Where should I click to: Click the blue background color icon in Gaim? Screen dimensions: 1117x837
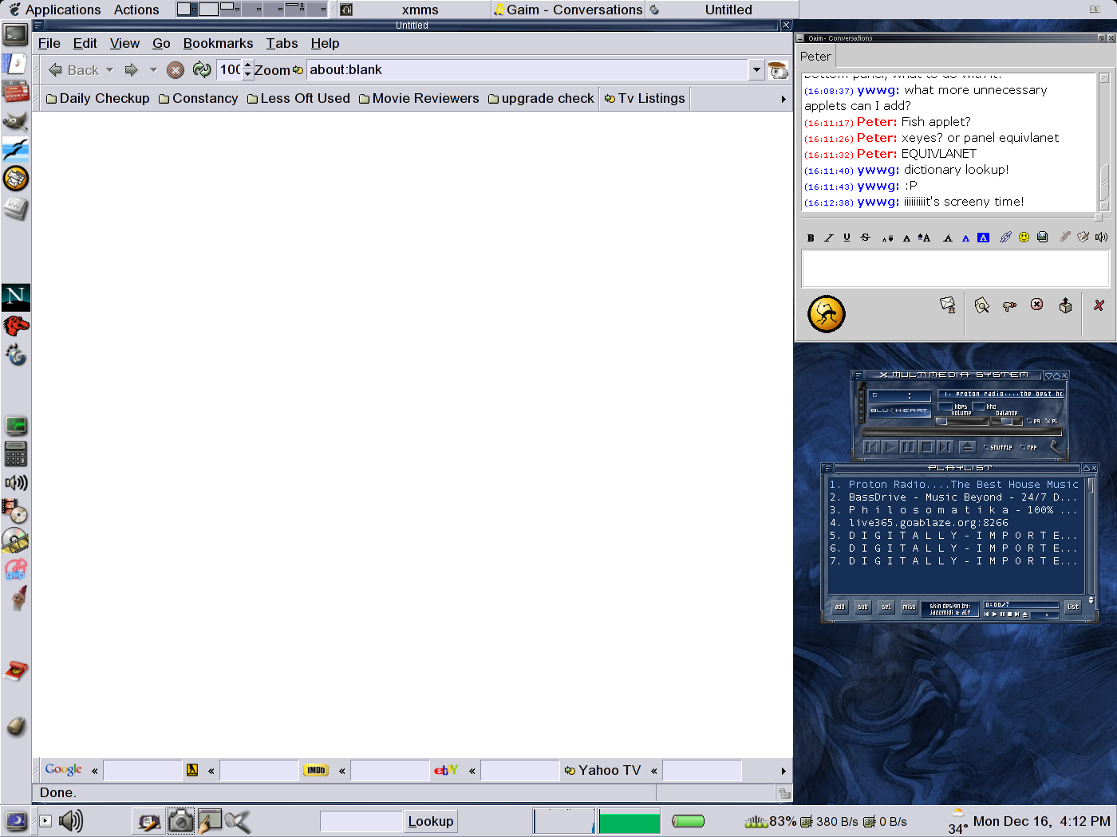click(x=983, y=238)
